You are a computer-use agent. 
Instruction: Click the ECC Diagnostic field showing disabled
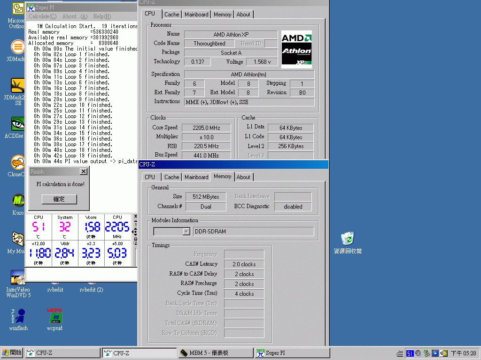pyautogui.click(x=293, y=207)
